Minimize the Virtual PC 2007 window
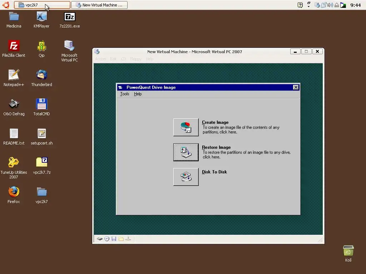The height and width of the screenshot is (274, 366). point(295,51)
